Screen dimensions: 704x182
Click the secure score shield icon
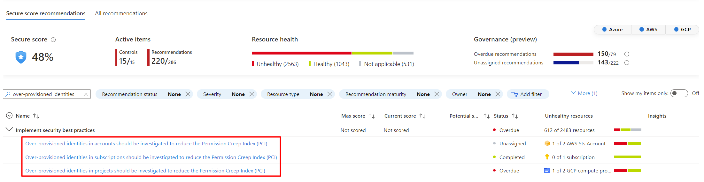21,57
